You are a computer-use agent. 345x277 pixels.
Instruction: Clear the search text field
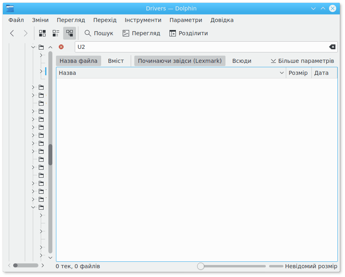point(332,47)
